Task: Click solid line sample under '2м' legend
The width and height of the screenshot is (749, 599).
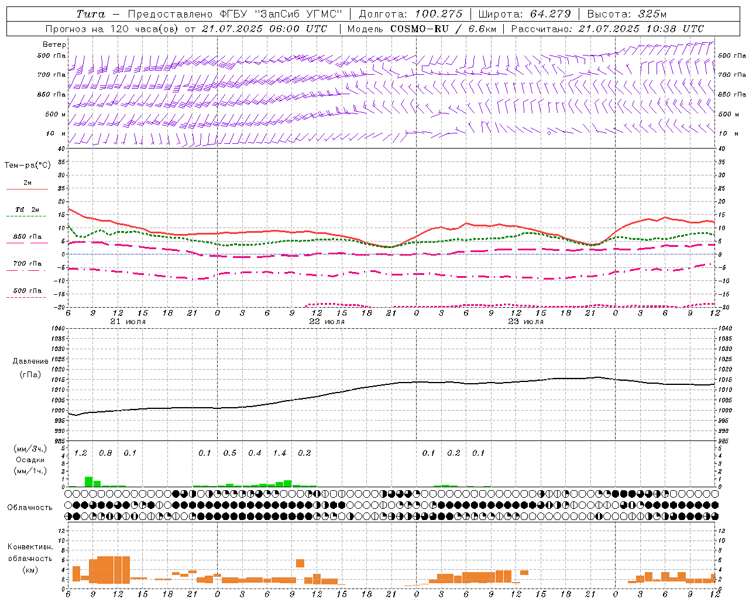Action: click(27, 190)
